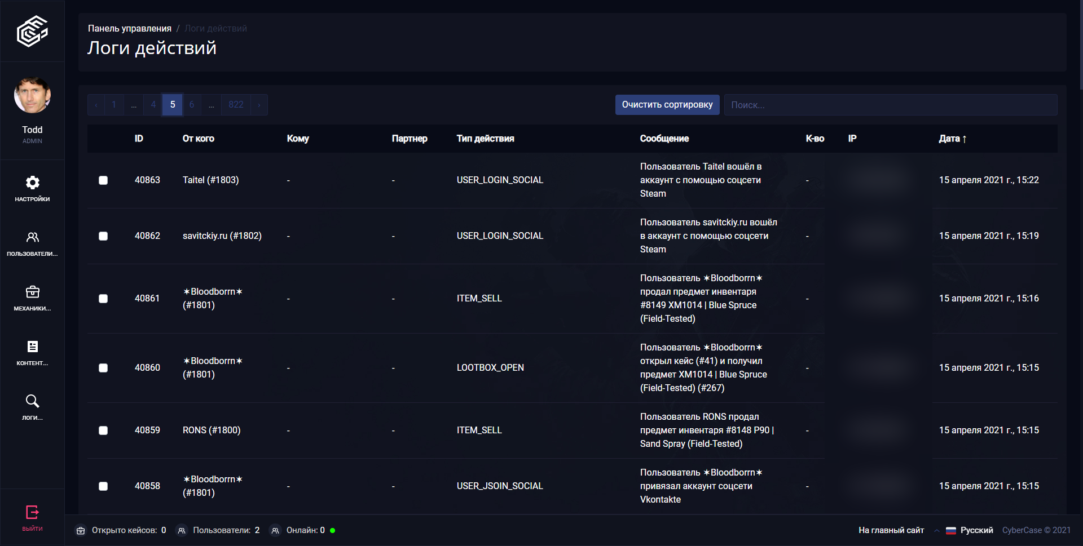Open logs via magnifier icon
Image resolution: width=1083 pixels, height=546 pixels.
(33, 401)
